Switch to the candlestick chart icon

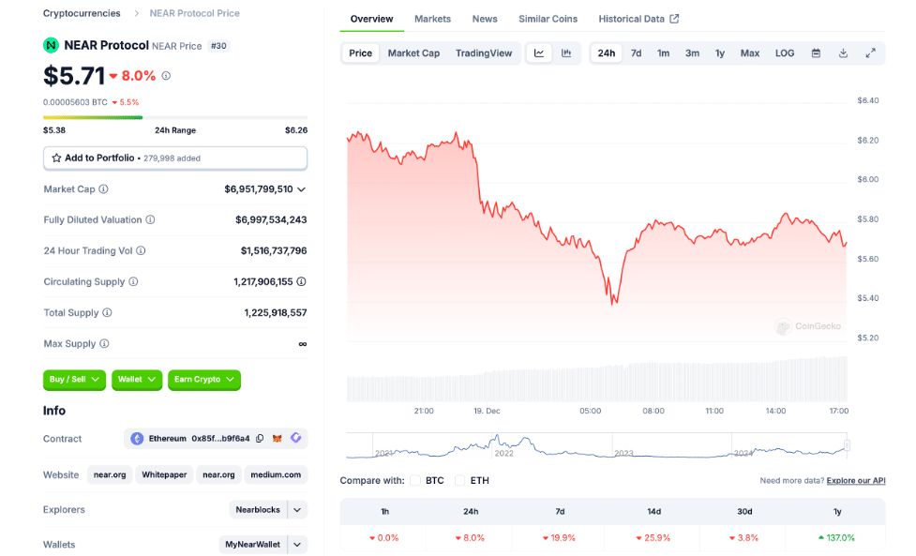(566, 53)
